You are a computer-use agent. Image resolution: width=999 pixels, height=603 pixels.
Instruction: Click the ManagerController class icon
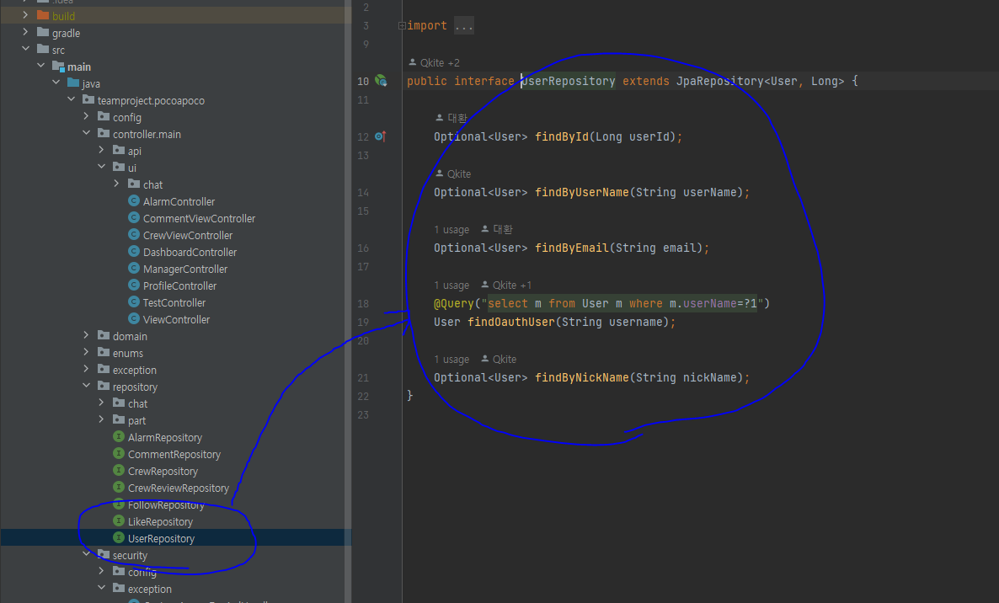click(x=134, y=268)
